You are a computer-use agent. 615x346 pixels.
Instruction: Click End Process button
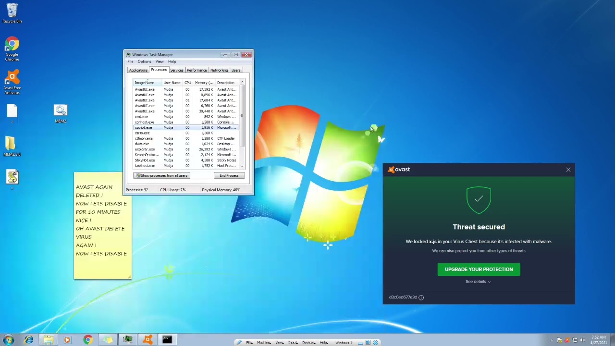pyautogui.click(x=229, y=175)
